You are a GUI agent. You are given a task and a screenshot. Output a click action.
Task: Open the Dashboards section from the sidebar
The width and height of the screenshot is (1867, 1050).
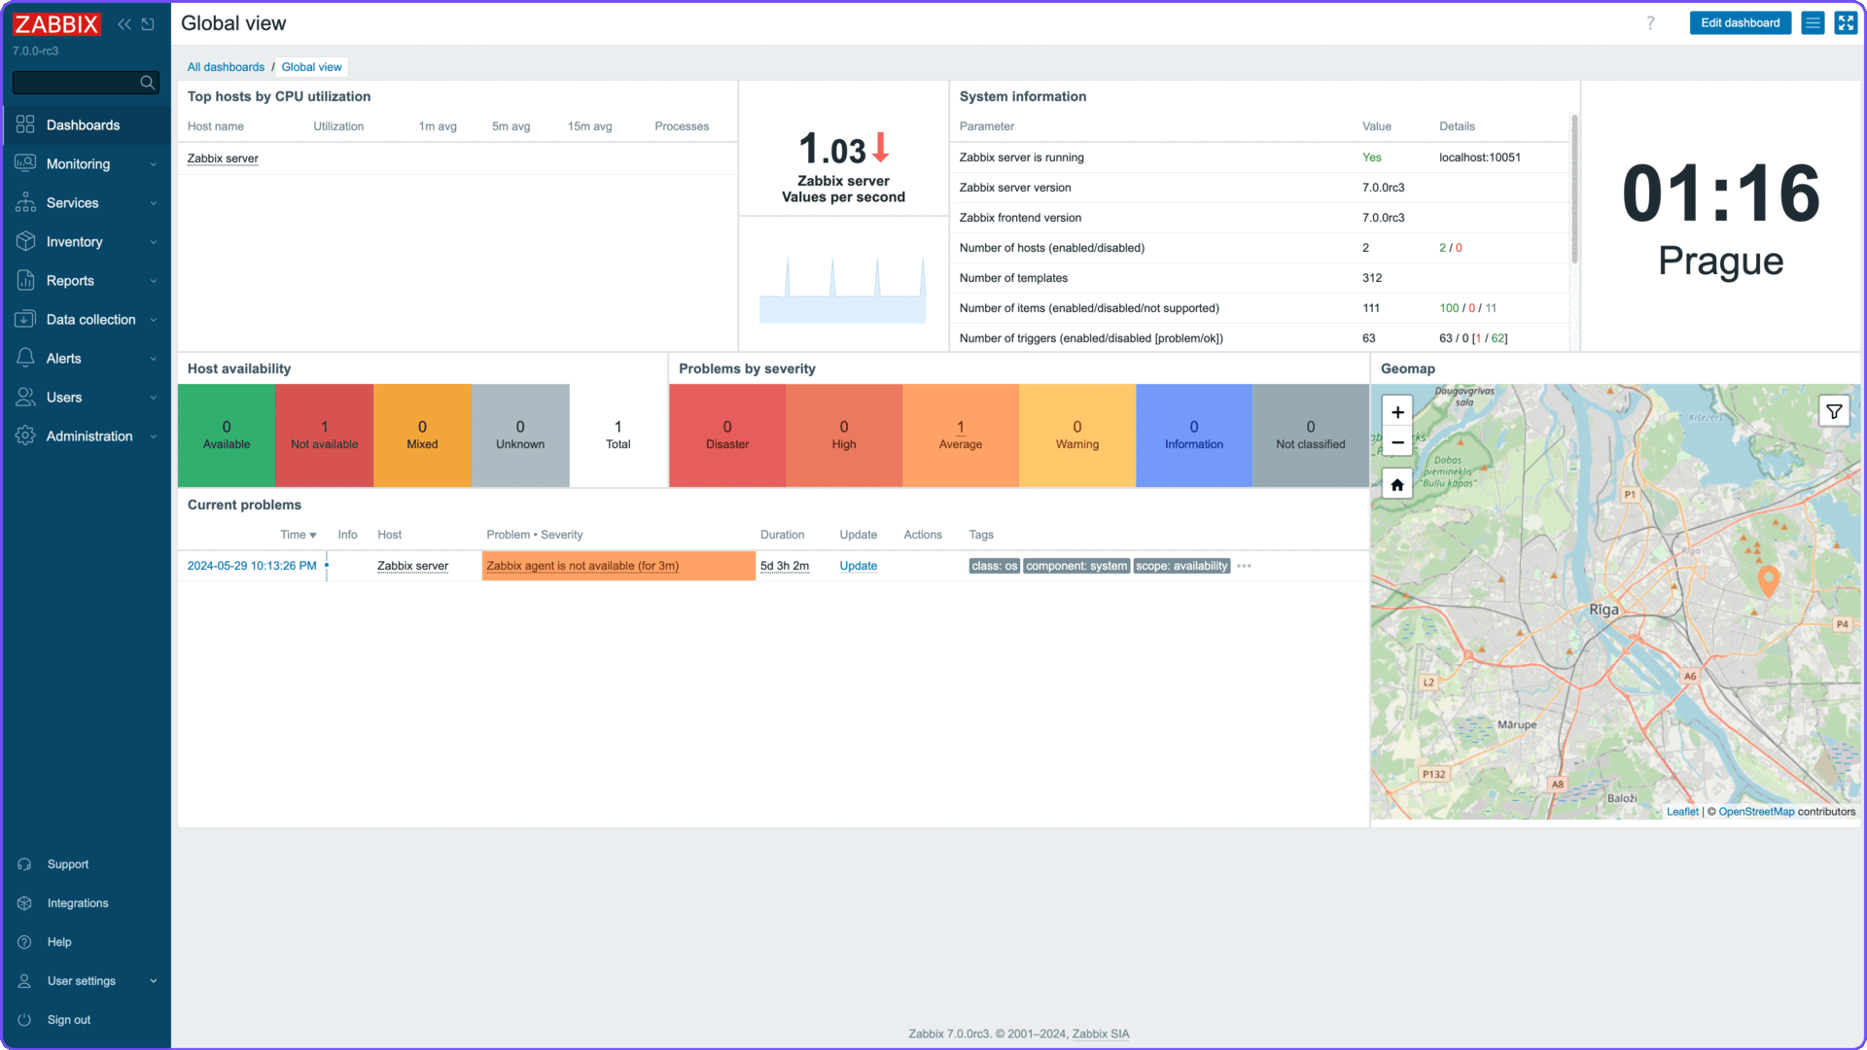coord(83,124)
